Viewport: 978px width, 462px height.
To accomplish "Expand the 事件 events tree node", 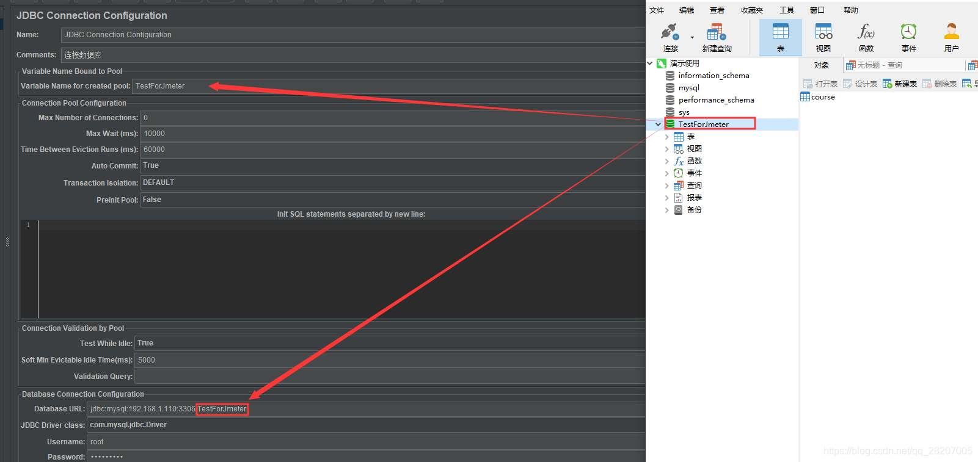I will coord(666,173).
